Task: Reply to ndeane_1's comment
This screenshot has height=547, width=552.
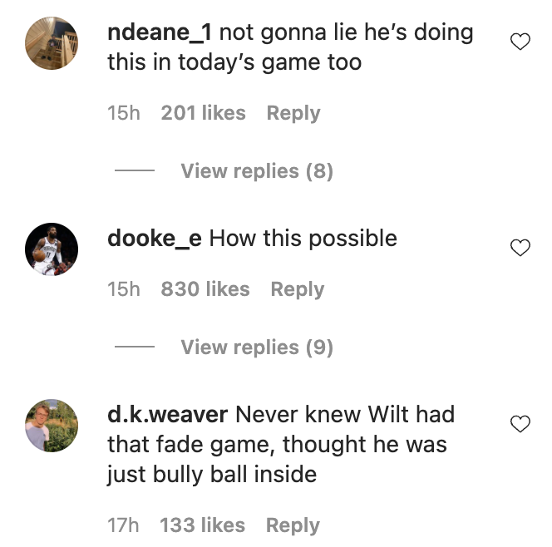Action: pyautogui.click(x=293, y=113)
